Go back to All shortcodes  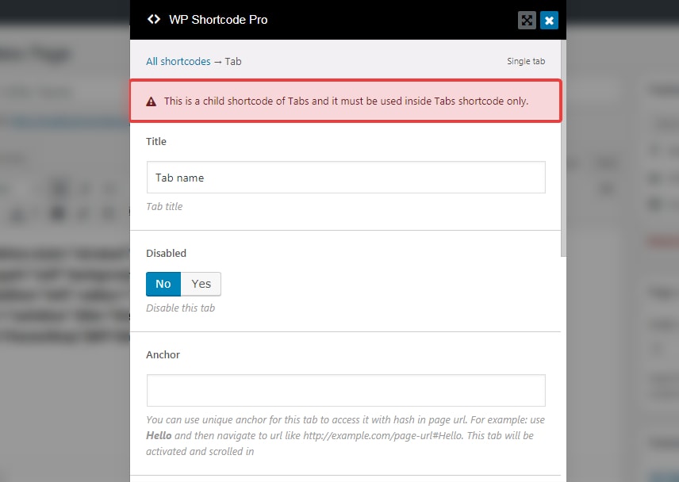pos(178,61)
